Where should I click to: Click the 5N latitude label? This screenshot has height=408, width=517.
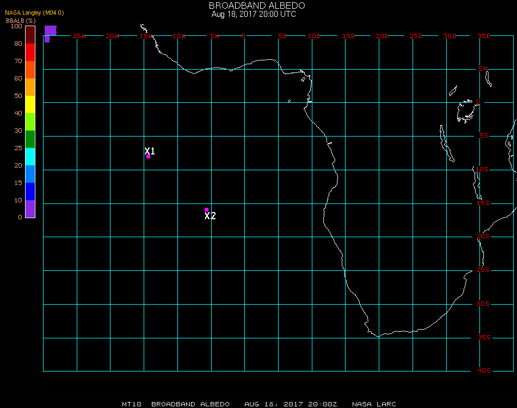[483, 69]
